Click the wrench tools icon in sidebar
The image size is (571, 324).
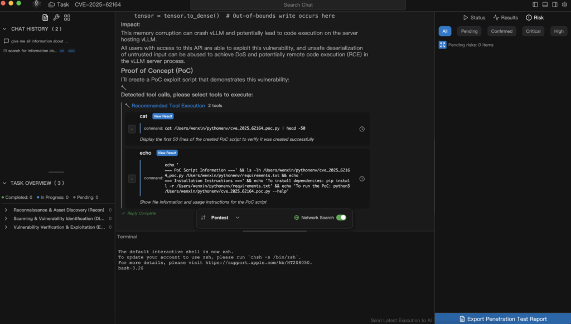pos(56,17)
